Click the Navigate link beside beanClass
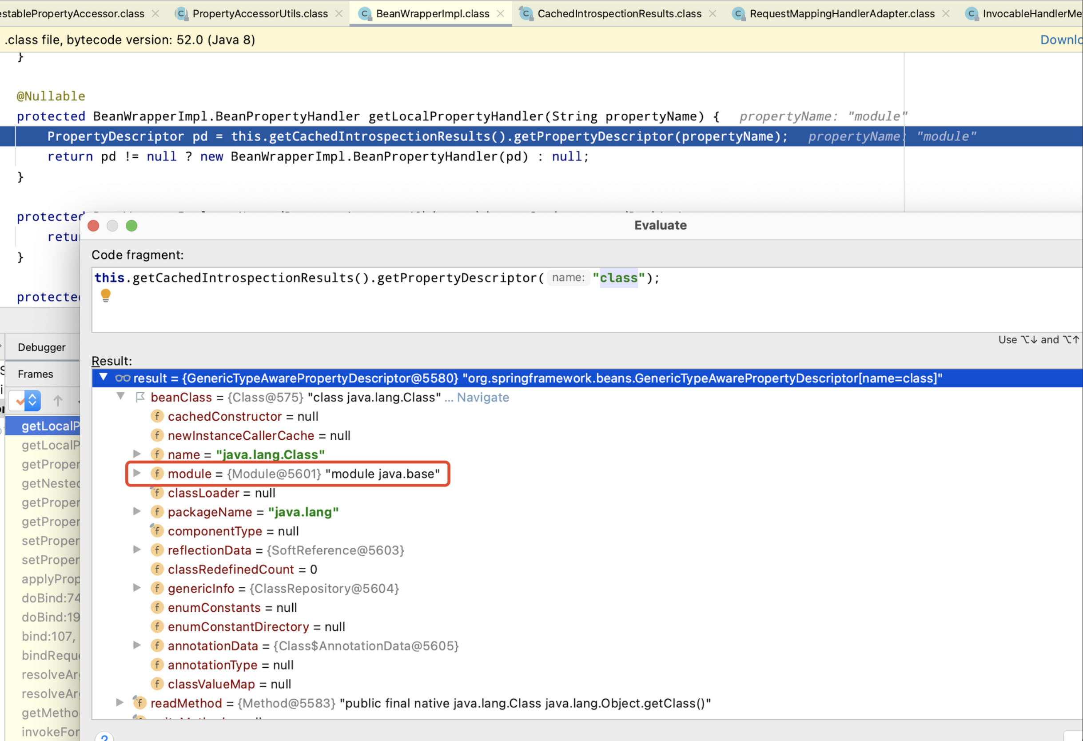Screen dimensions: 1083x741 pyautogui.click(x=483, y=397)
